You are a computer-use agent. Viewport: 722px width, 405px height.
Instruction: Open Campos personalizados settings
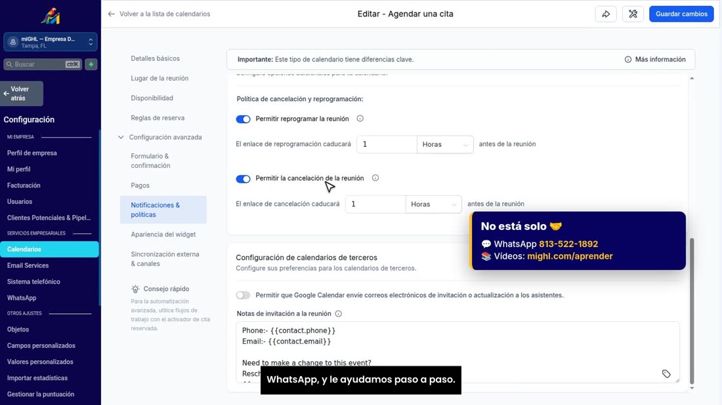[x=41, y=345]
